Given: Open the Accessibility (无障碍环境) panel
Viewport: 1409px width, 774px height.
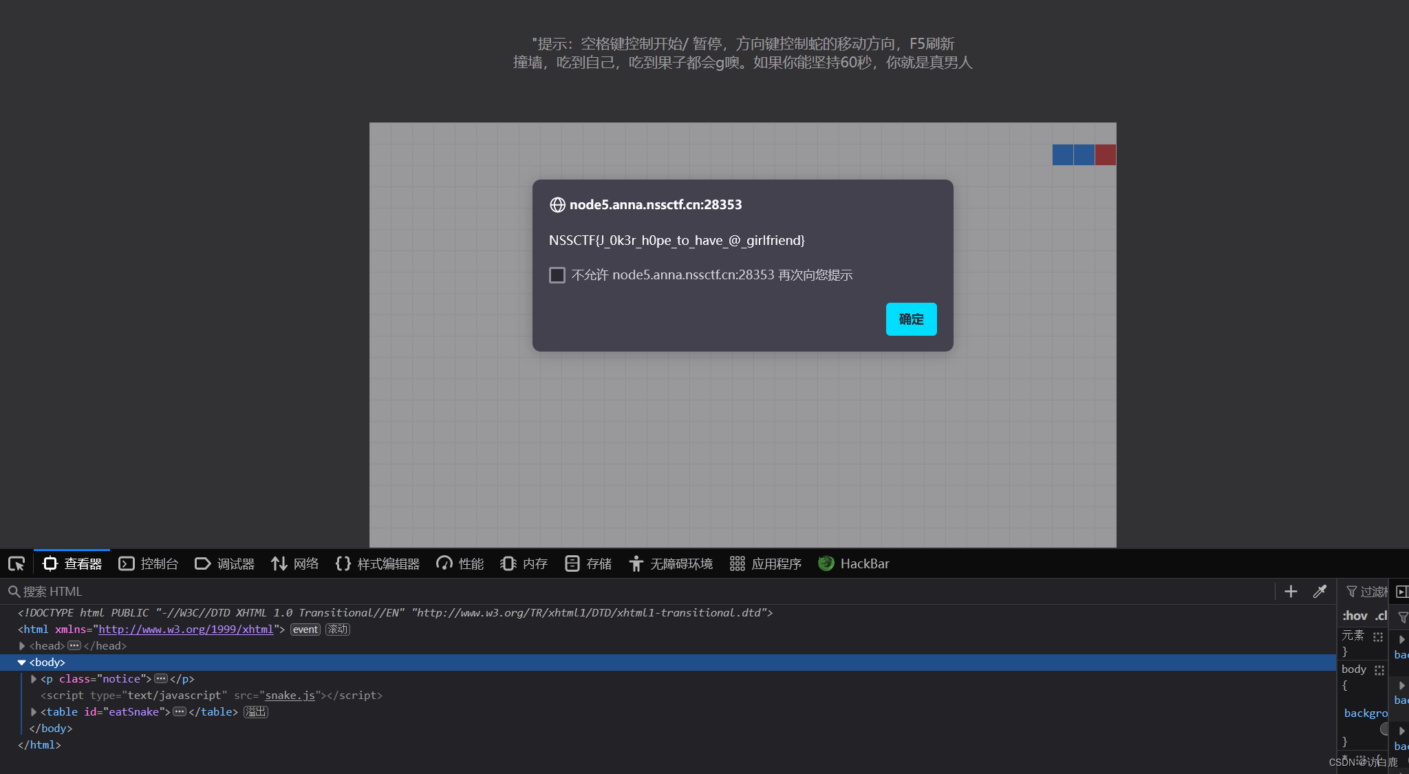Looking at the screenshot, I should (671, 564).
